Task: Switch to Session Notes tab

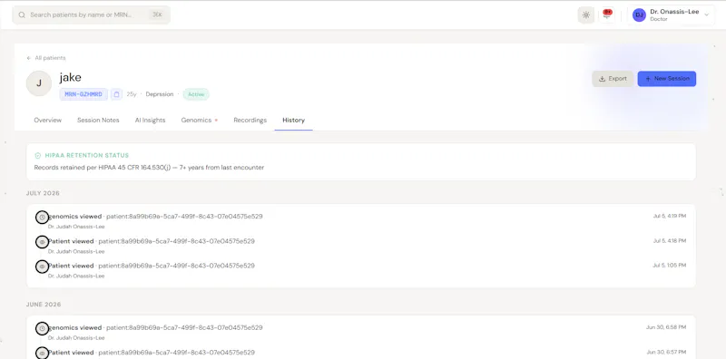Action: click(x=98, y=121)
